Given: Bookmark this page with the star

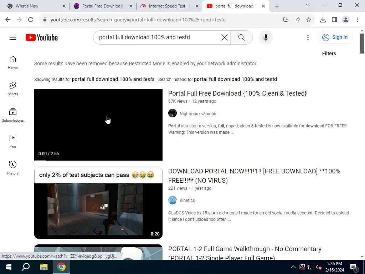Looking at the screenshot, I should (x=308, y=20).
